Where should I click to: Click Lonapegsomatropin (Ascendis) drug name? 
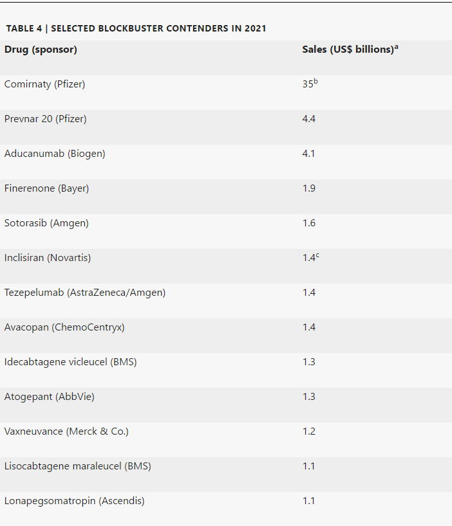[74, 501]
